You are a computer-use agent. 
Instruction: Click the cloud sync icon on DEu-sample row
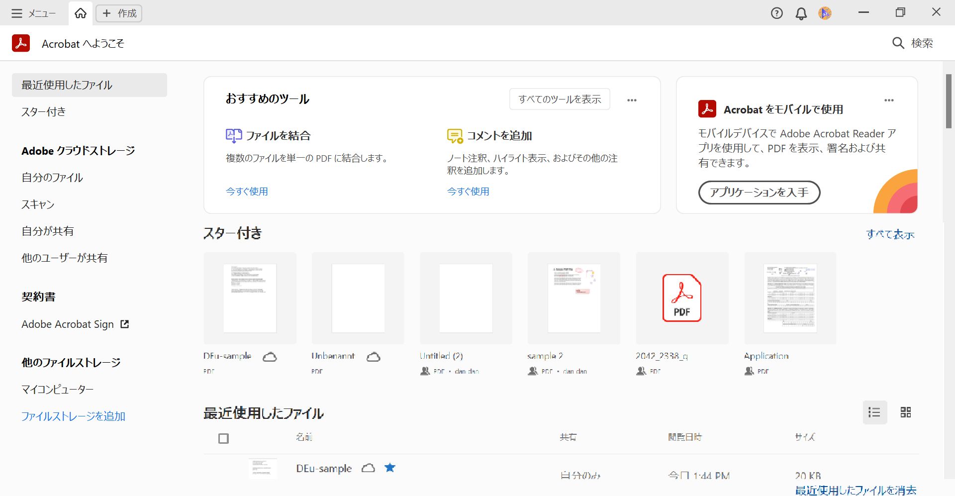368,468
